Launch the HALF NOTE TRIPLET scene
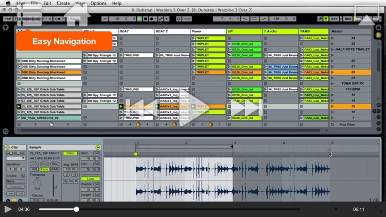Image resolution: width=386 pixels, height=217 pixels. (x=332, y=49)
